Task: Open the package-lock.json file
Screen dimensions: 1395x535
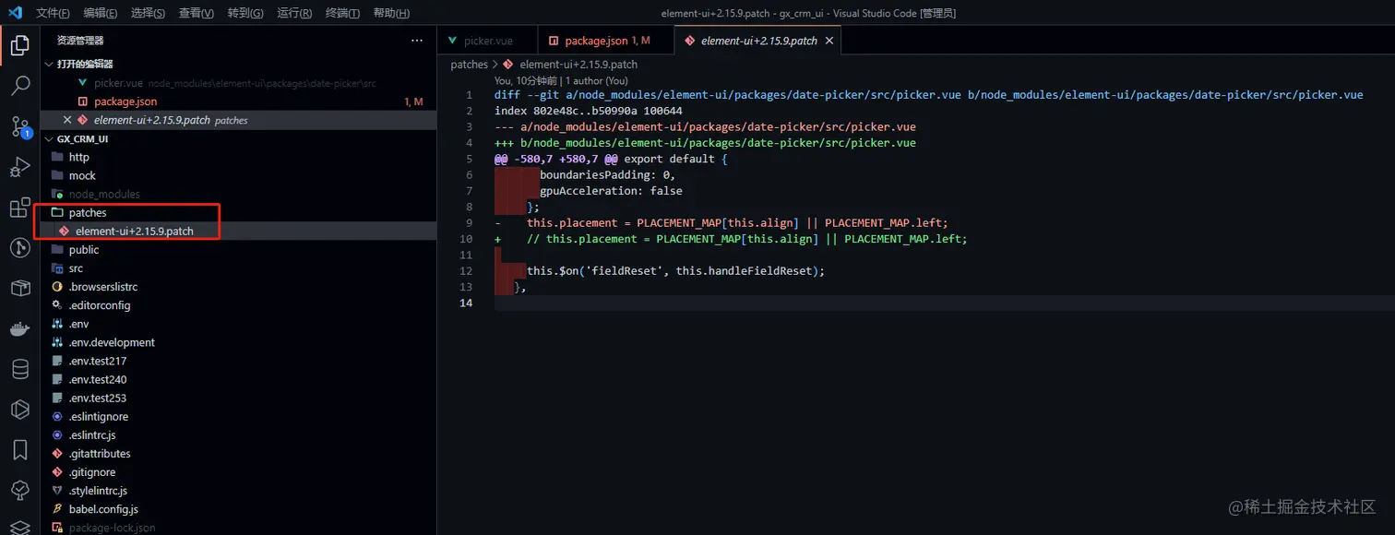Action: [112, 528]
